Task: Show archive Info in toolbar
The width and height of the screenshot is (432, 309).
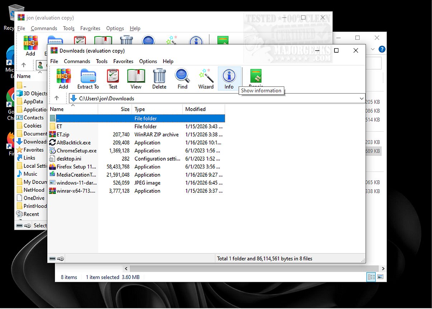Action: pos(229,79)
